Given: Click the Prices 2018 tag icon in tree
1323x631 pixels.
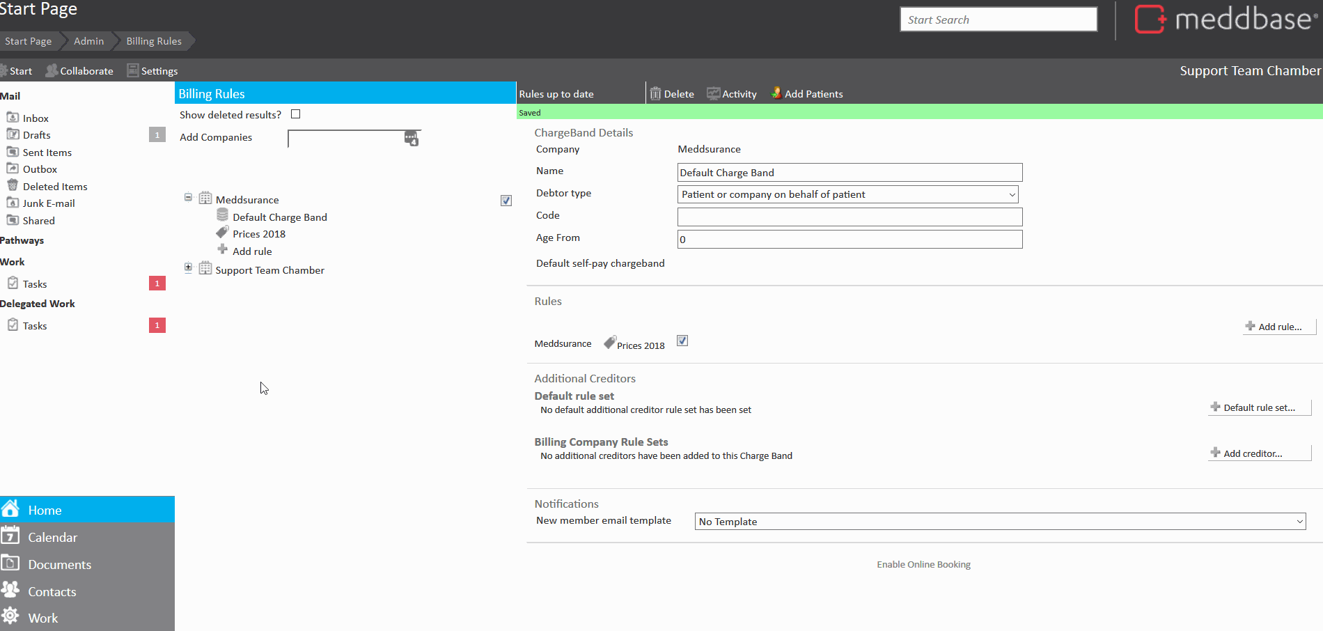Looking at the screenshot, I should coord(222,233).
